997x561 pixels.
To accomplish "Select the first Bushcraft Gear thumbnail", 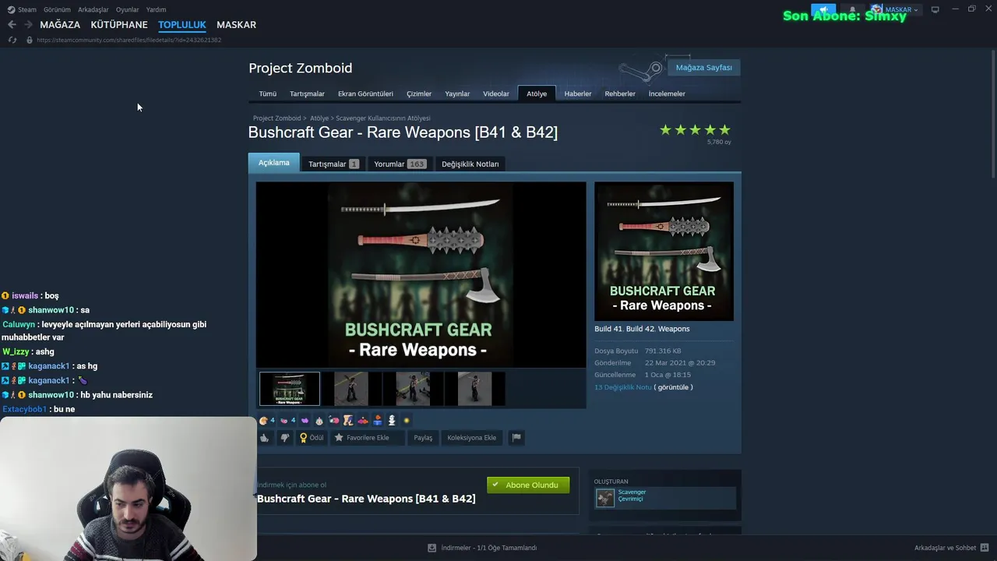I will (x=289, y=389).
